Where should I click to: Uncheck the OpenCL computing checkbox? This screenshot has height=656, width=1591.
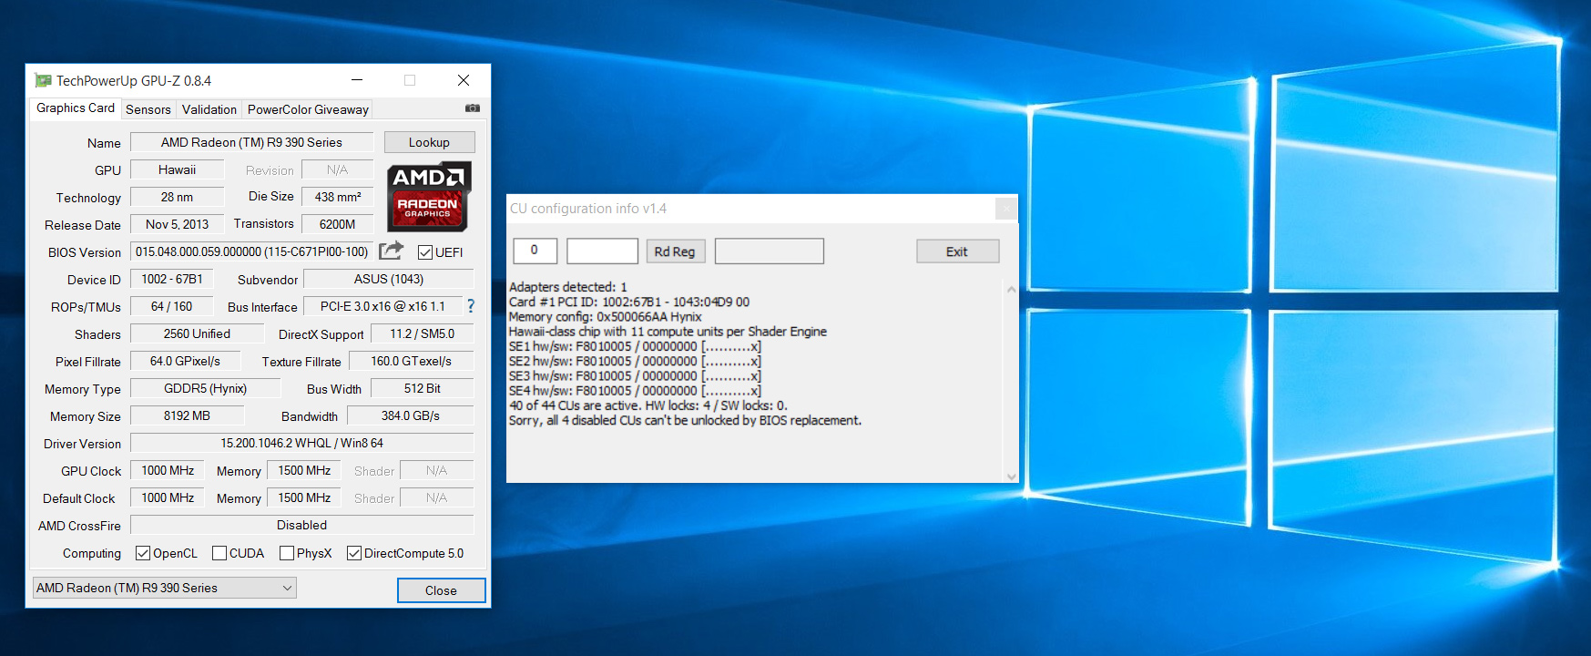[x=143, y=553]
